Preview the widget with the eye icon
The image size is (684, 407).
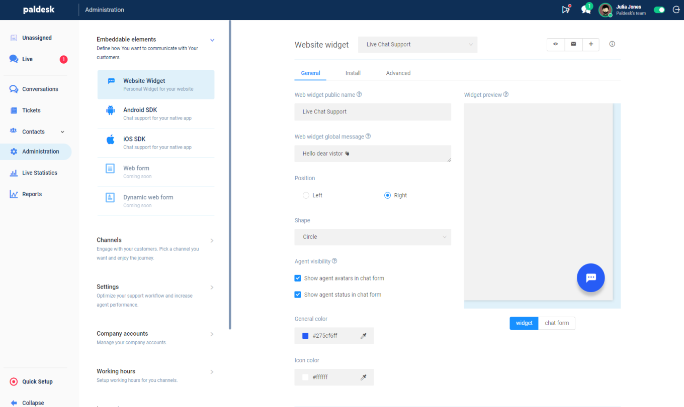[556, 44]
